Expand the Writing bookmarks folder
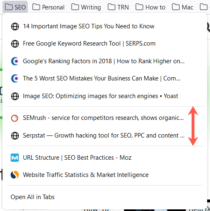The image size is (210, 211). (86, 7)
